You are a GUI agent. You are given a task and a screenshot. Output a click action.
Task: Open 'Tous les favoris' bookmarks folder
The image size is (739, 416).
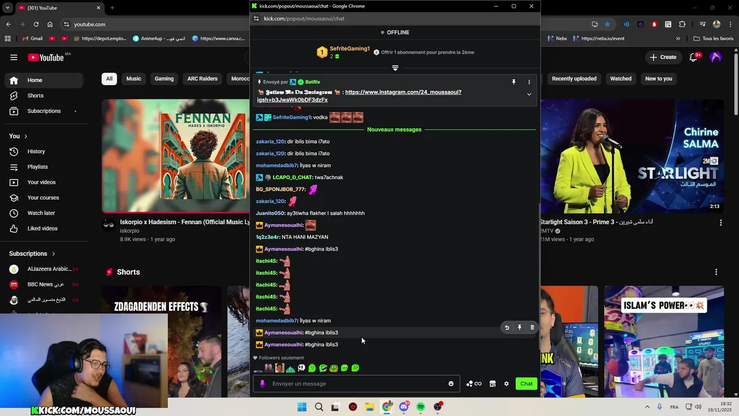[713, 39]
